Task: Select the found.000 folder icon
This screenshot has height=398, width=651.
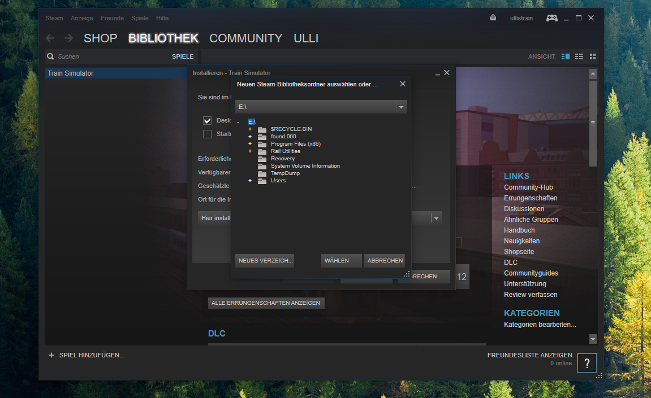Action: pos(262,137)
